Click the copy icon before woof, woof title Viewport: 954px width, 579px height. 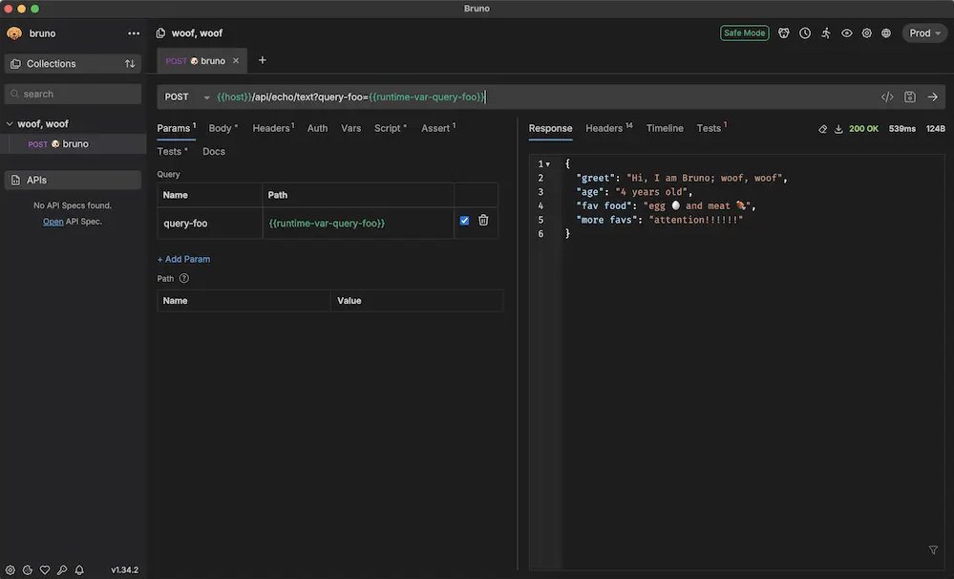160,33
